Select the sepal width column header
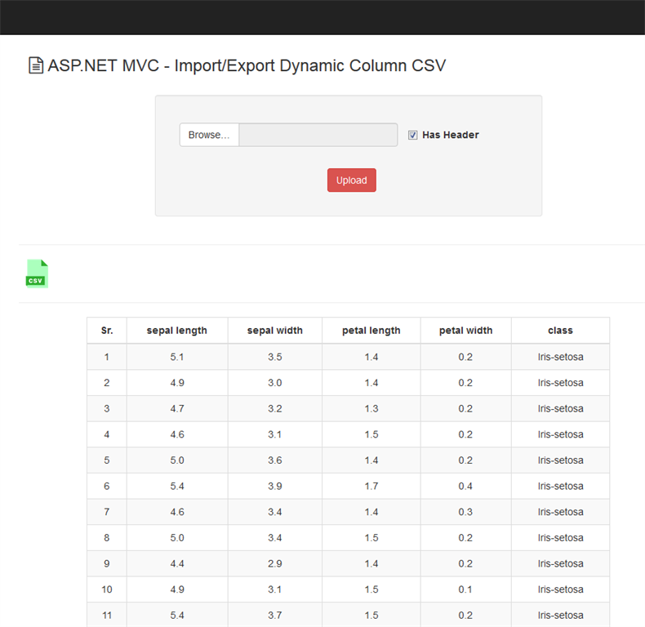 pos(275,331)
